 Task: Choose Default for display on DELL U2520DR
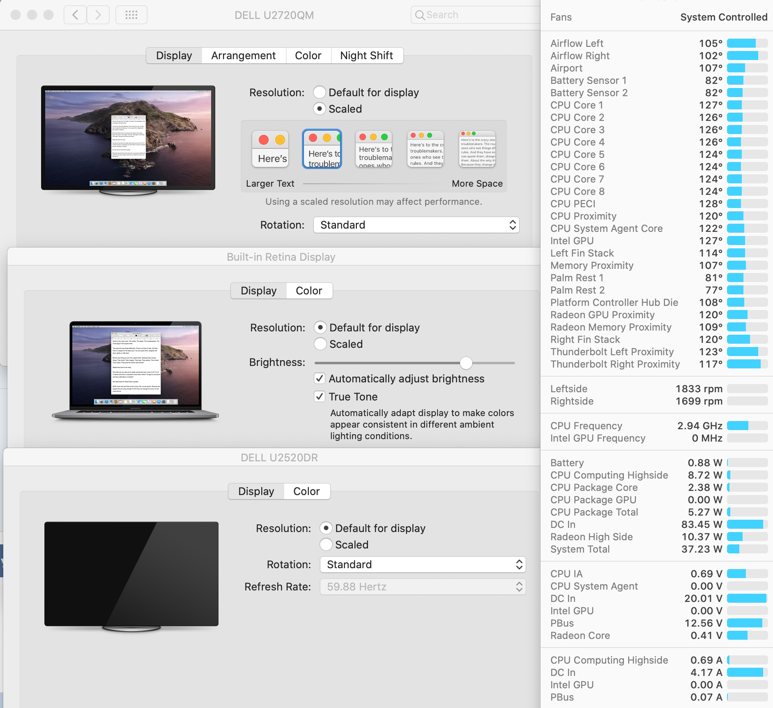pos(326,528)
